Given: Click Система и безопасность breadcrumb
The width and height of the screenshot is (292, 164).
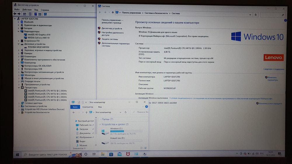Looking at the screenshot, I should coord(156,13).
